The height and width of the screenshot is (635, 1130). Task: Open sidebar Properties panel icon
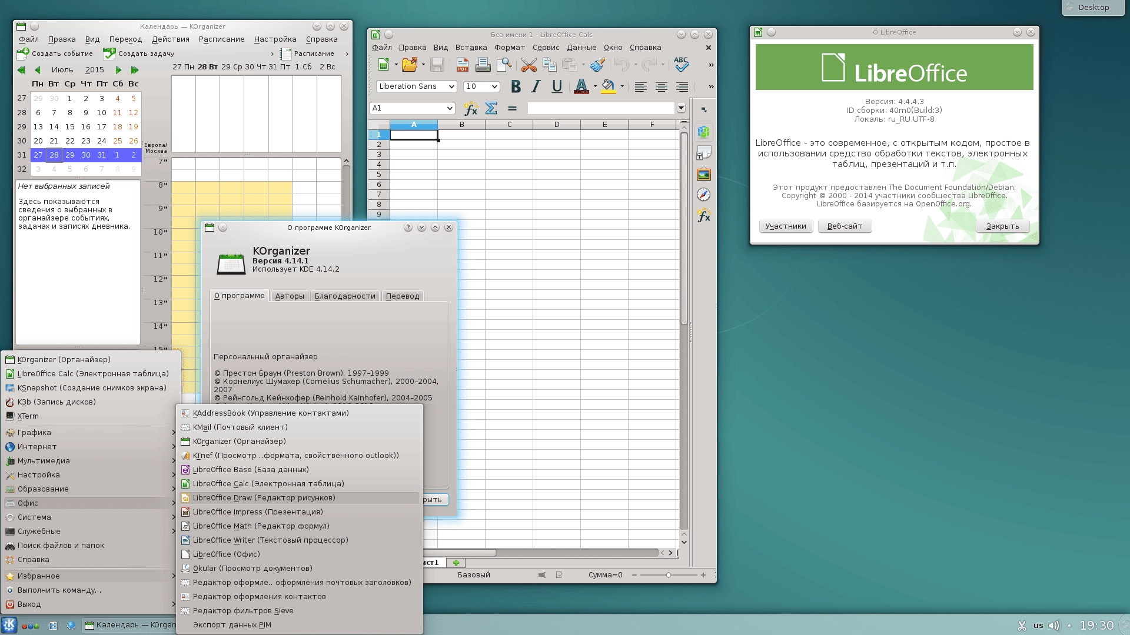click(704, 132)
